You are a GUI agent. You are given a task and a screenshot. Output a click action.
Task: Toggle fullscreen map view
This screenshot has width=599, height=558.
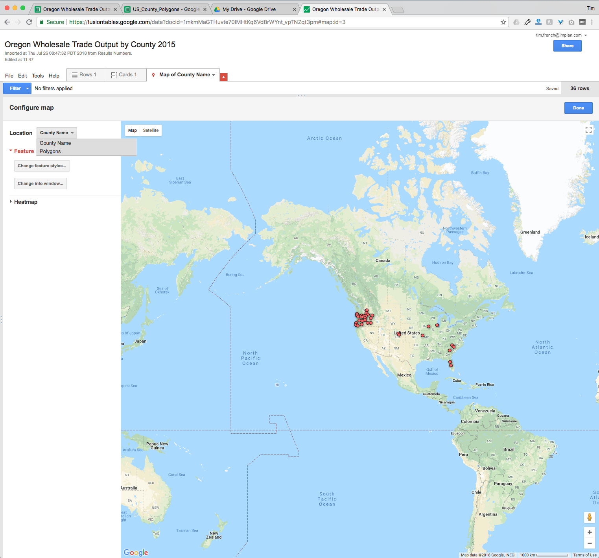(x=589, y=129)
